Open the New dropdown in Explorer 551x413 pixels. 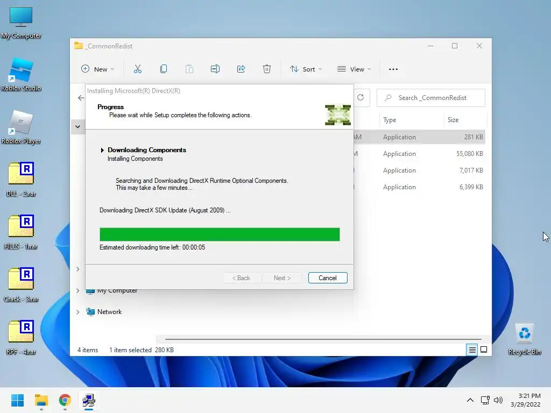pyautogui.click(x=98, y=69)
